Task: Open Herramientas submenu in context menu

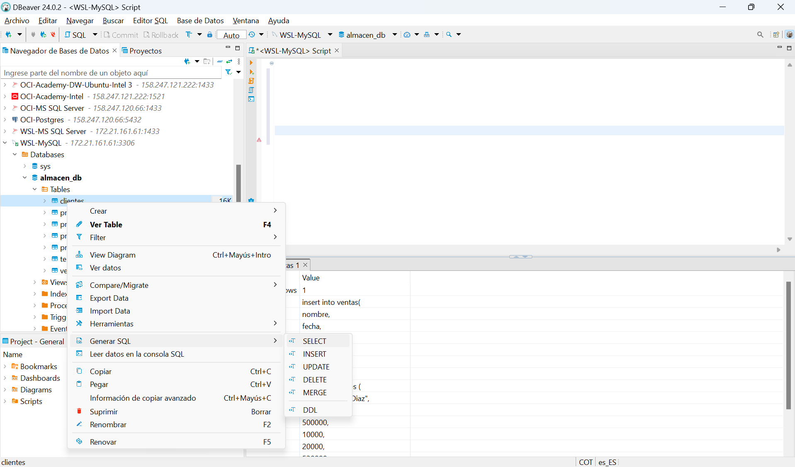Action: (176, 324)
